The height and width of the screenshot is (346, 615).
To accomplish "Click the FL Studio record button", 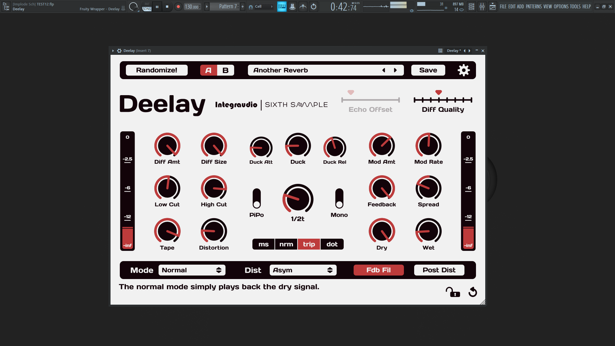I will [x=178, y=6].
